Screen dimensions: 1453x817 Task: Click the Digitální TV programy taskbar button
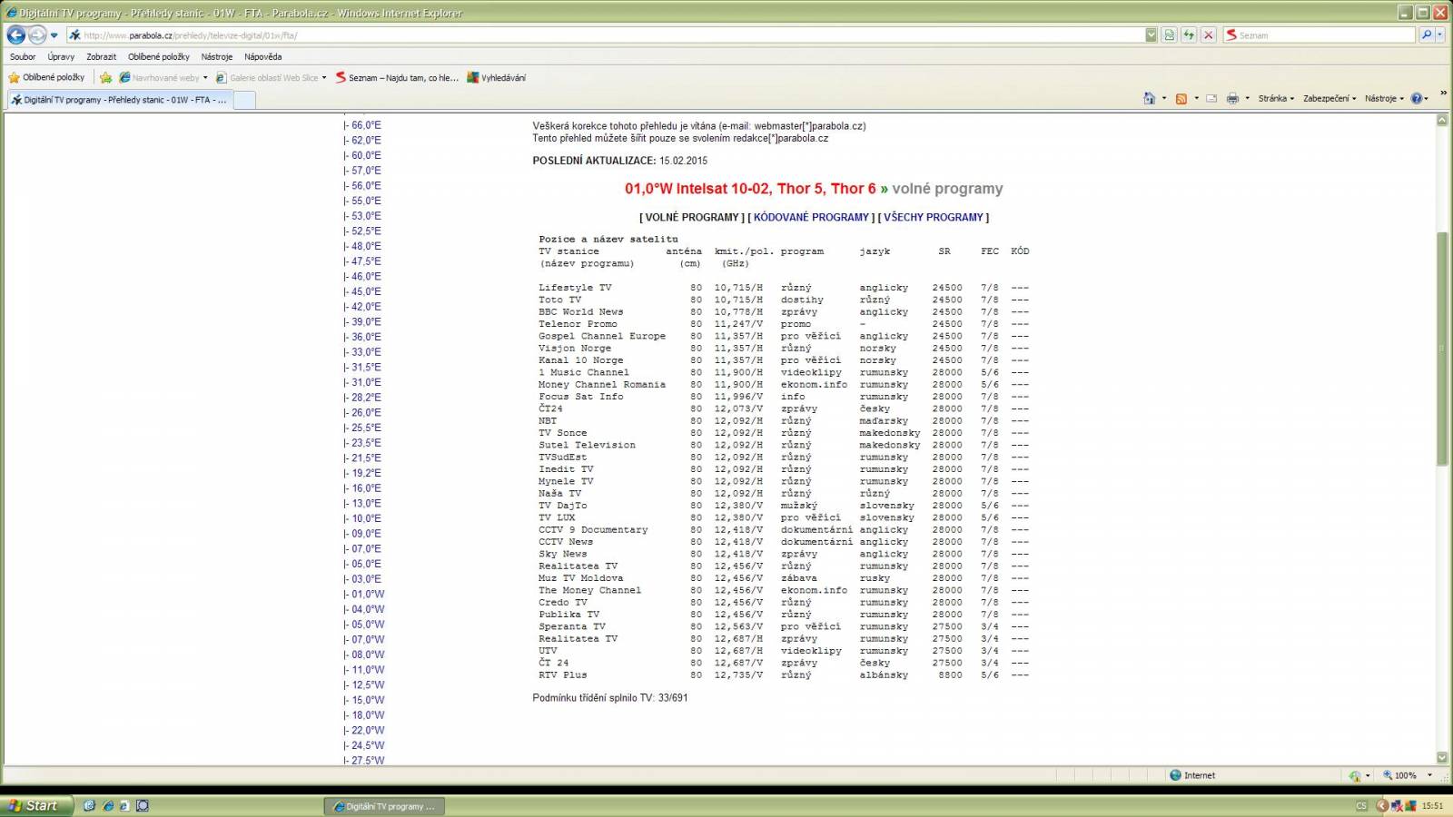coord(384,806)
